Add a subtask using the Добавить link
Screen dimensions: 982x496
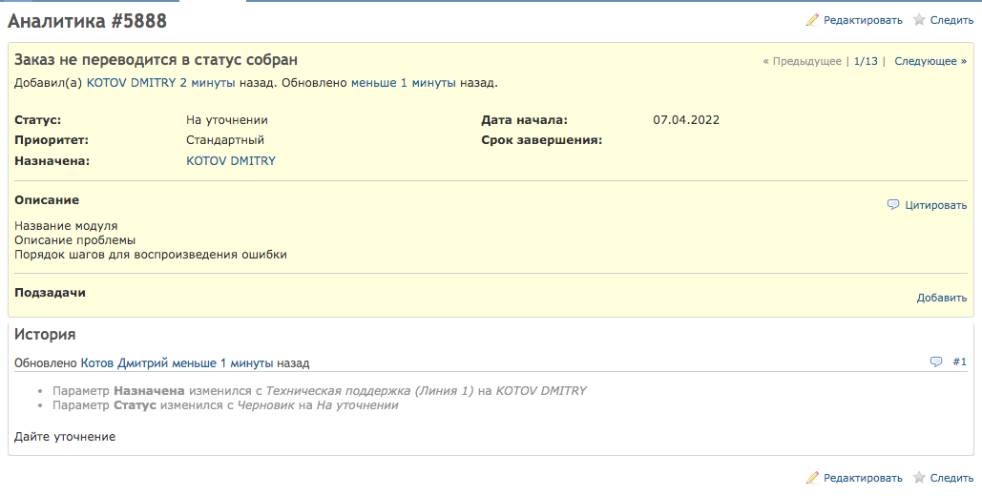942,298
